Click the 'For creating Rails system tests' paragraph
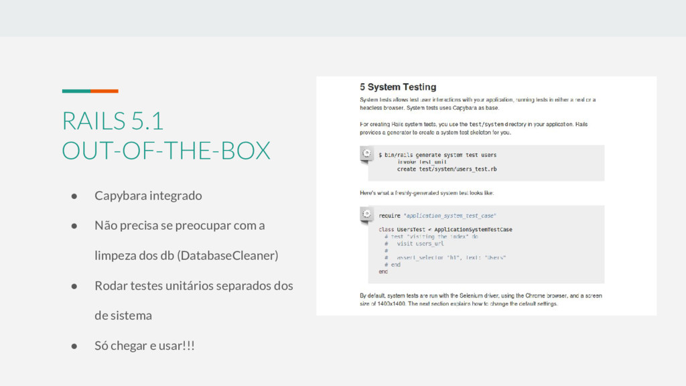The height and width of the screenshot is (386, 686). pyautogui.click(x=474, y=128)
